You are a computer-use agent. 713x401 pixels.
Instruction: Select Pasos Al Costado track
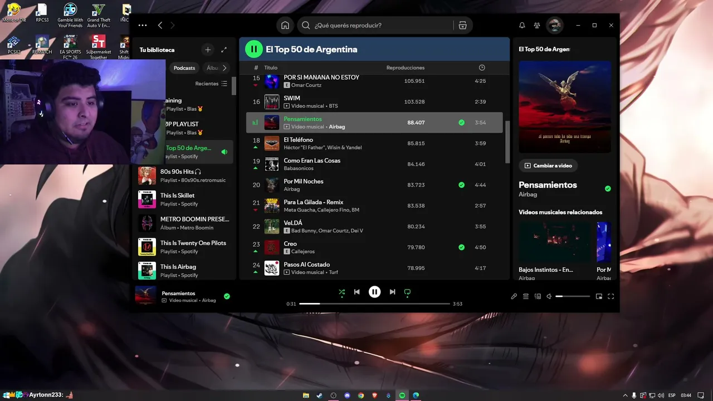click(374, 268)
